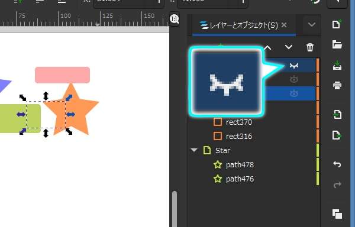Select the path476 object
355x227 pixels.
240,179
